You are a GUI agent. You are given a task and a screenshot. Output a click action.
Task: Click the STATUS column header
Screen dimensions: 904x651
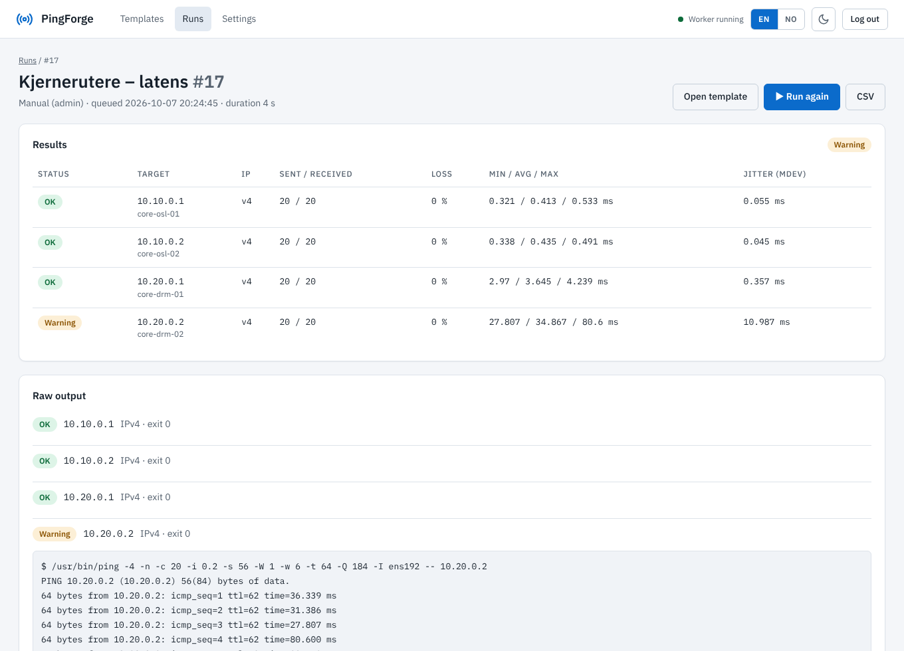point(53,174)
